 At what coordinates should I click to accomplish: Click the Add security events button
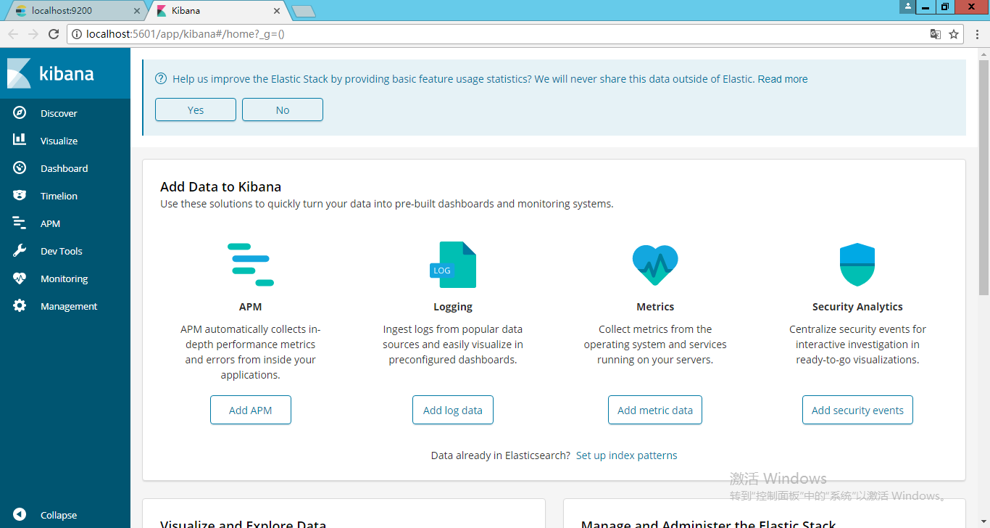click(x=857, y=410)
